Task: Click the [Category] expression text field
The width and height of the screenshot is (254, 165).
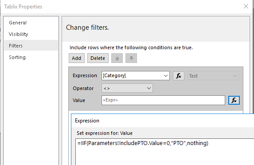Action: pos(132,76)
